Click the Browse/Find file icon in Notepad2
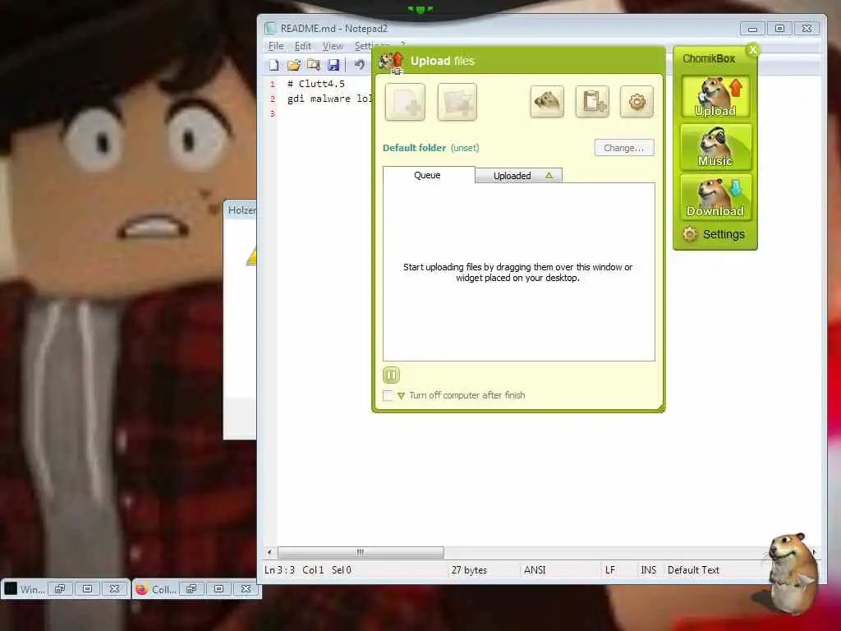This screenshot has height=631, width=841. pyautogui.click(x=314, y=66)
